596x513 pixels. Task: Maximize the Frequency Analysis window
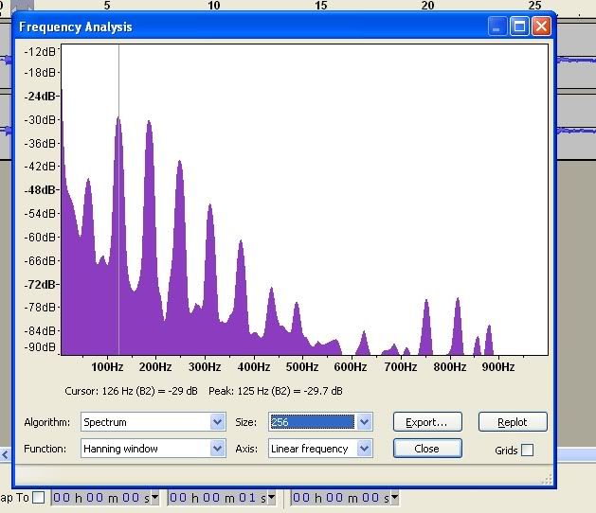coord(519,27)
